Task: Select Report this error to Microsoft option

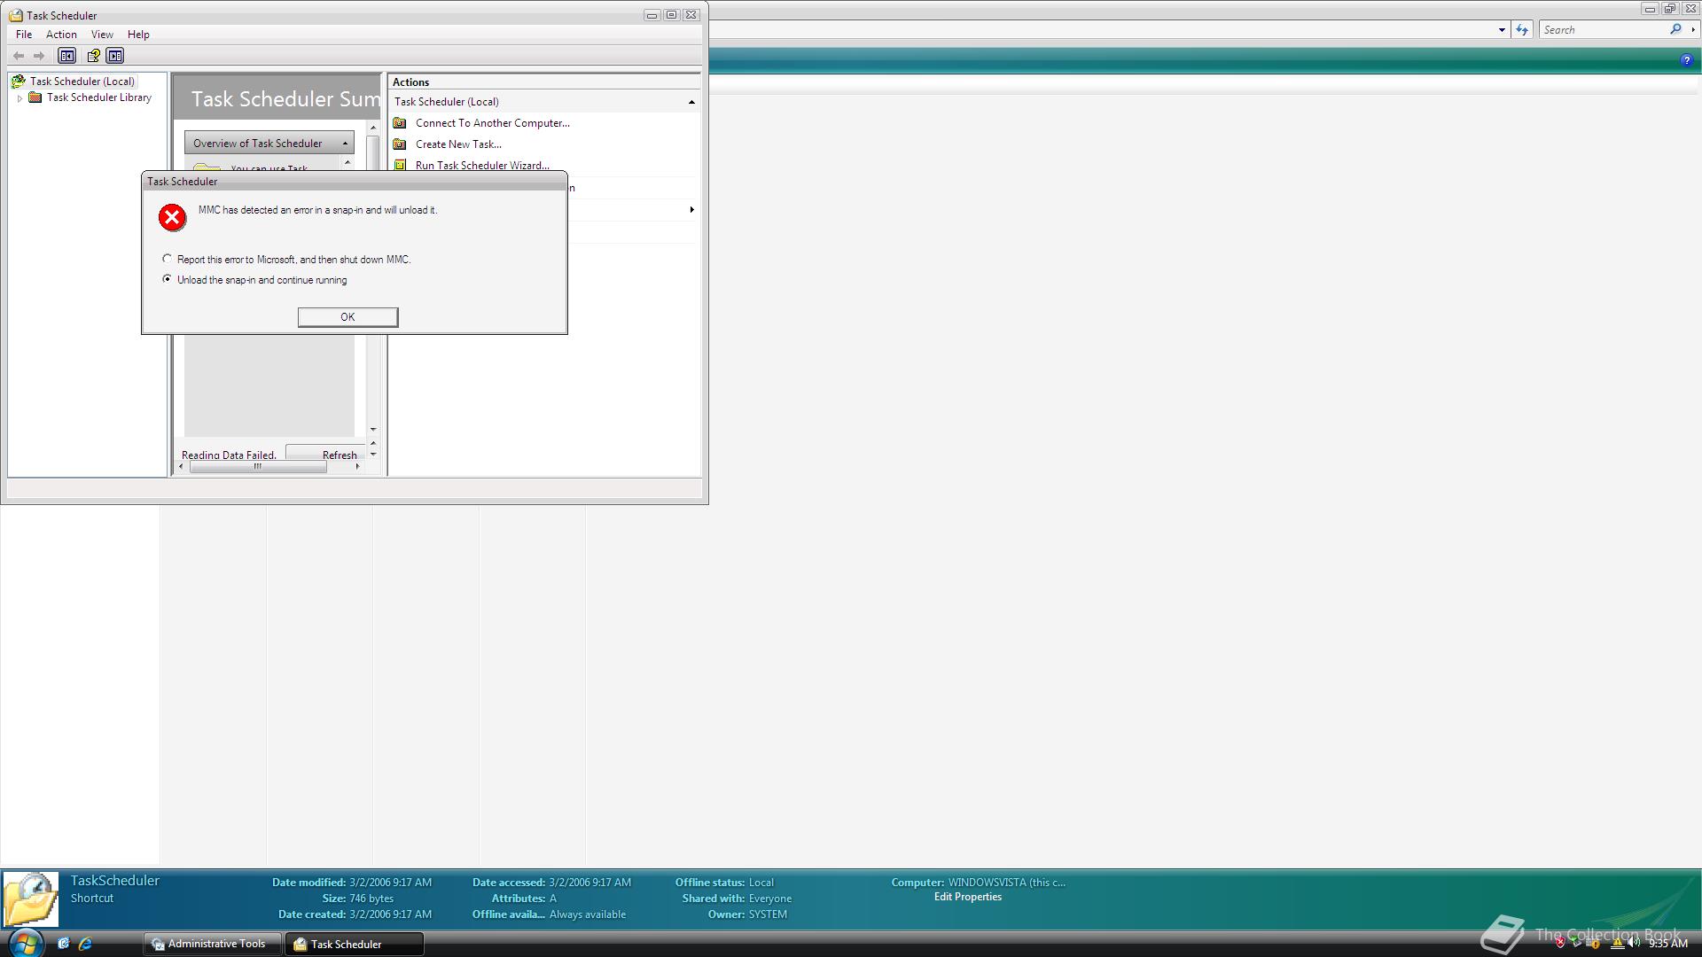Action: 167,259
